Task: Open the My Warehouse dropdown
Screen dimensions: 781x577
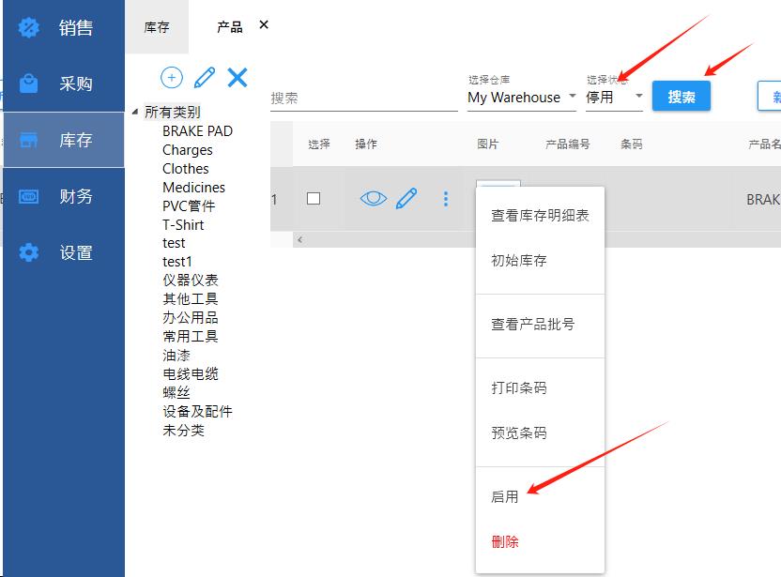Action: pyautogui.click(x=522, y=98)
